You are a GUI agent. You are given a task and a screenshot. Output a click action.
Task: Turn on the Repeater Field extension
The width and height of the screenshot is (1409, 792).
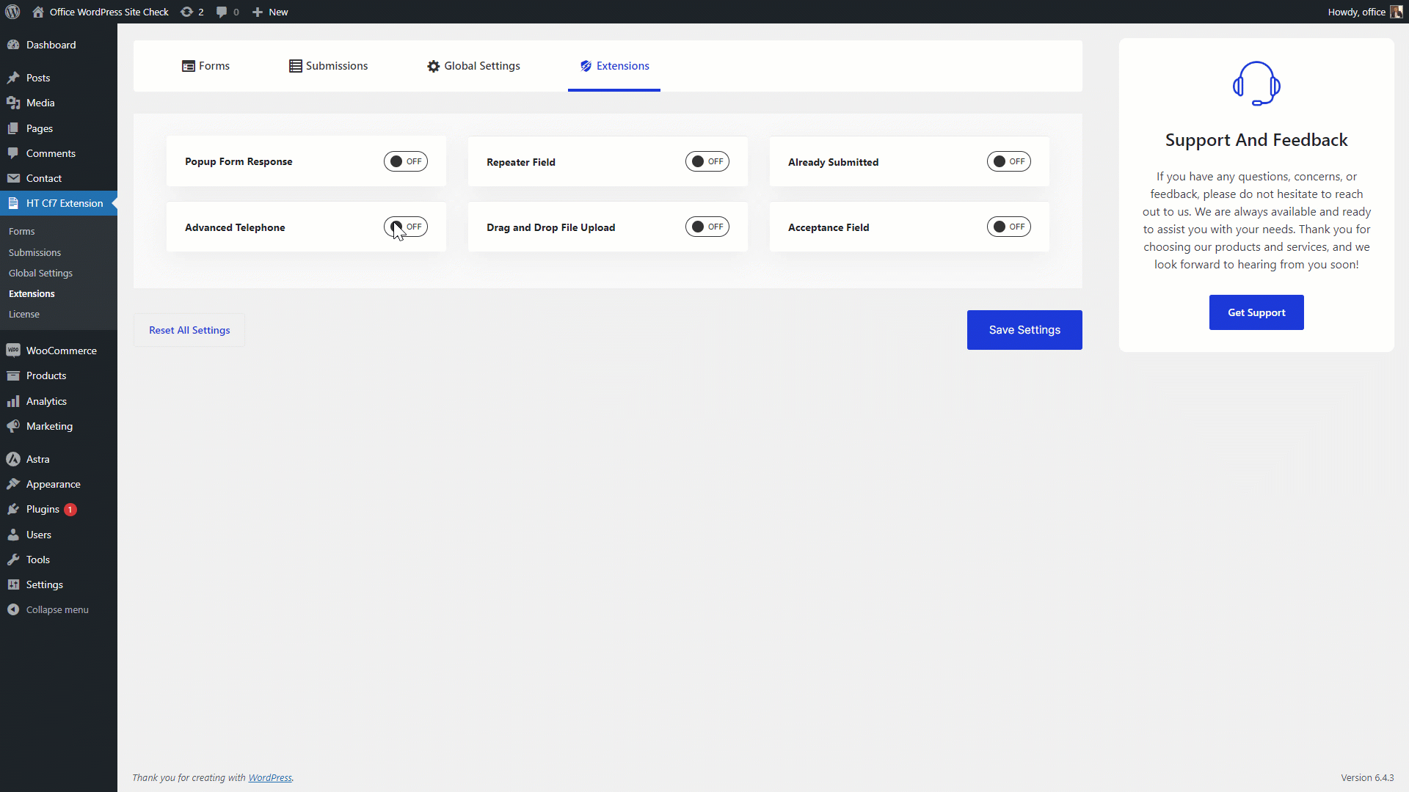[x=707, y=161]
